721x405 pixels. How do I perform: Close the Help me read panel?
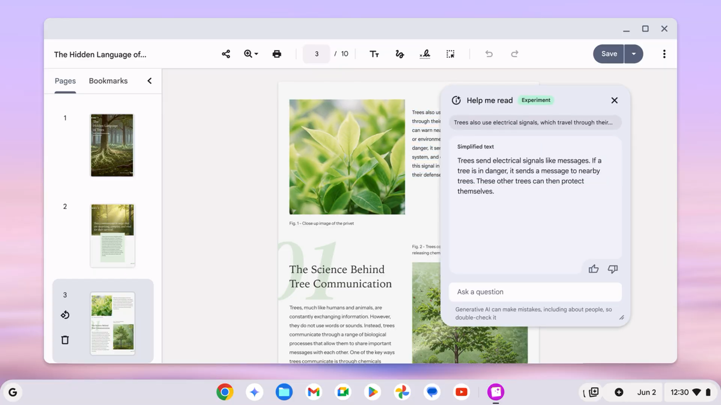point(614,100)
